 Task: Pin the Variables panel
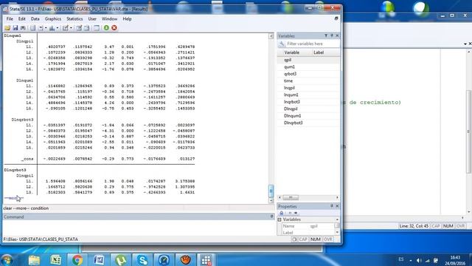tap(332, 35)
